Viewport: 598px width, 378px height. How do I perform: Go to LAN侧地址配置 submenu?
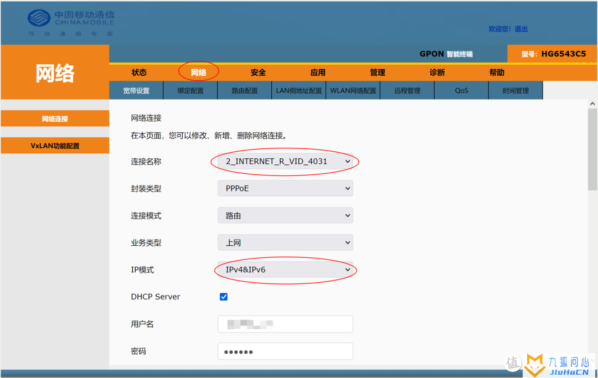click(x=299, y=91)
